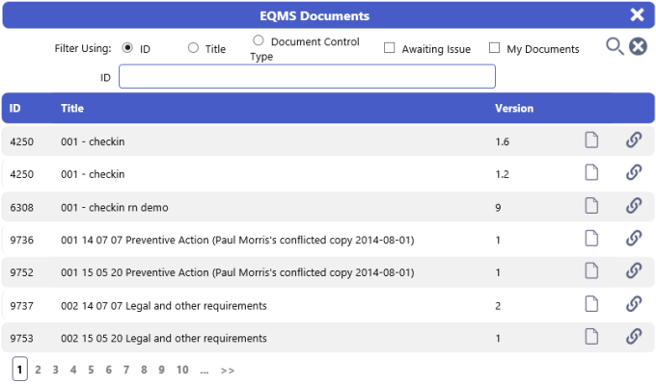This screenshot has width=656, height=385.
Task: Go to results page 9
Action: click(x=161, y=370)
